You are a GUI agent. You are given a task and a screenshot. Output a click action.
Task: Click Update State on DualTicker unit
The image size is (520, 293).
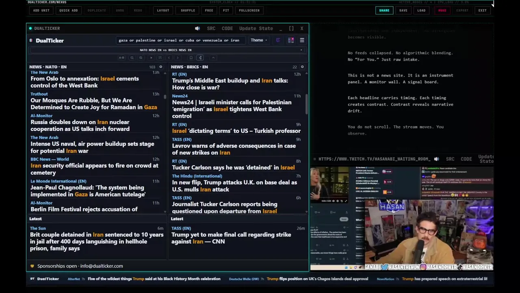coord(256,28)
